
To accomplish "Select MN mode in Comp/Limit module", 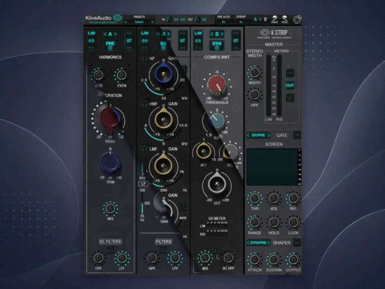I will coord(236,33).
